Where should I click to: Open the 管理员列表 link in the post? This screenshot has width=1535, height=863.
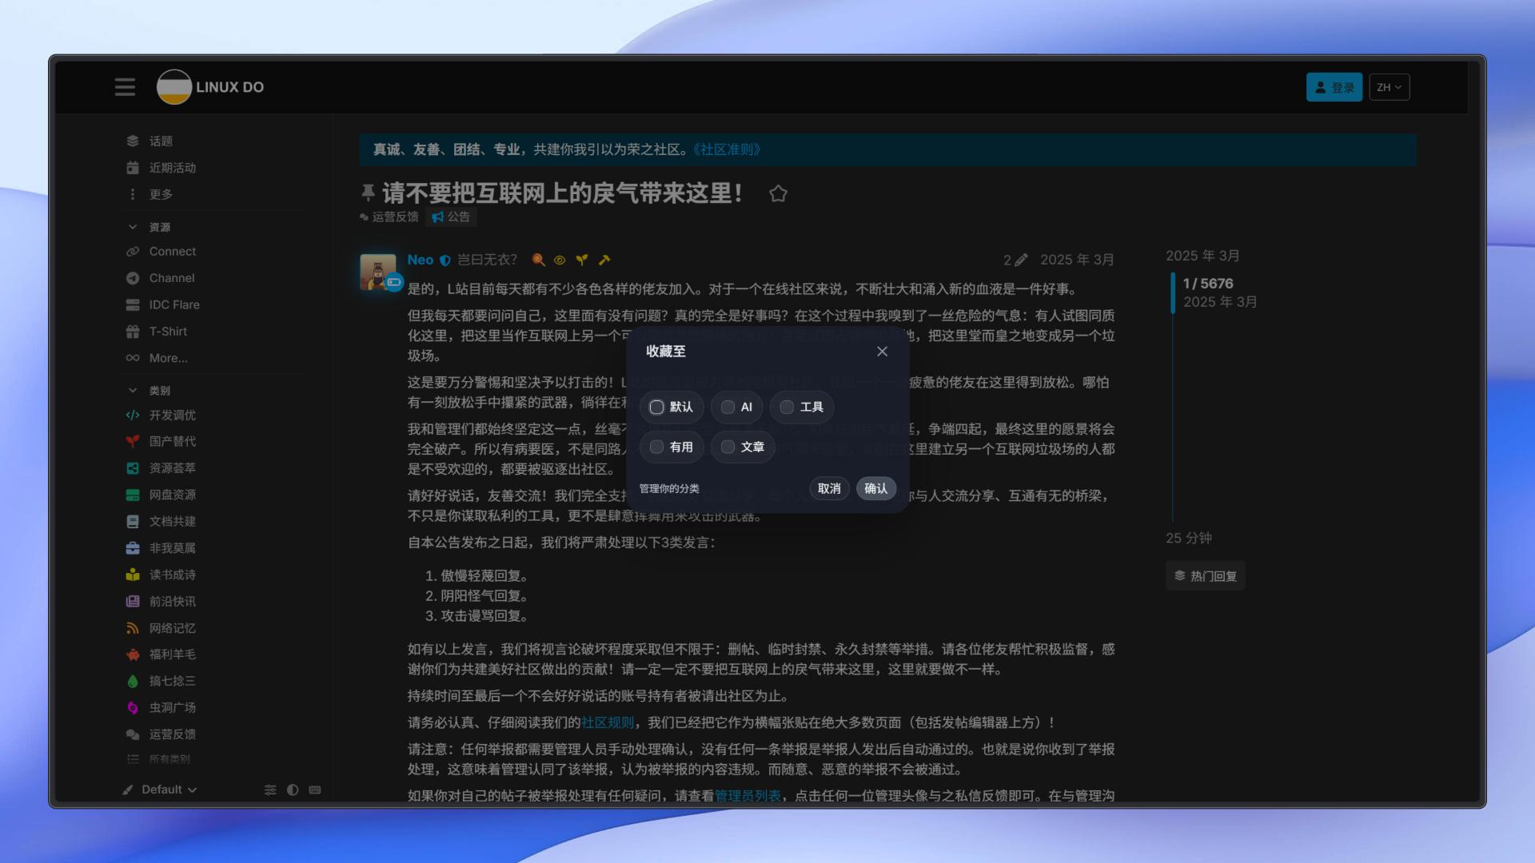pyautogui.click(x=748, y=796)
